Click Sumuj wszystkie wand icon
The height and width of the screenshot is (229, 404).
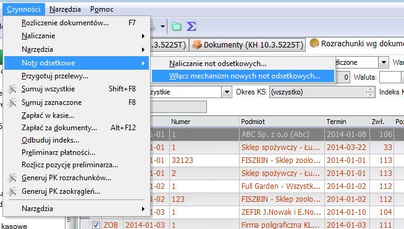coord(12,89)
